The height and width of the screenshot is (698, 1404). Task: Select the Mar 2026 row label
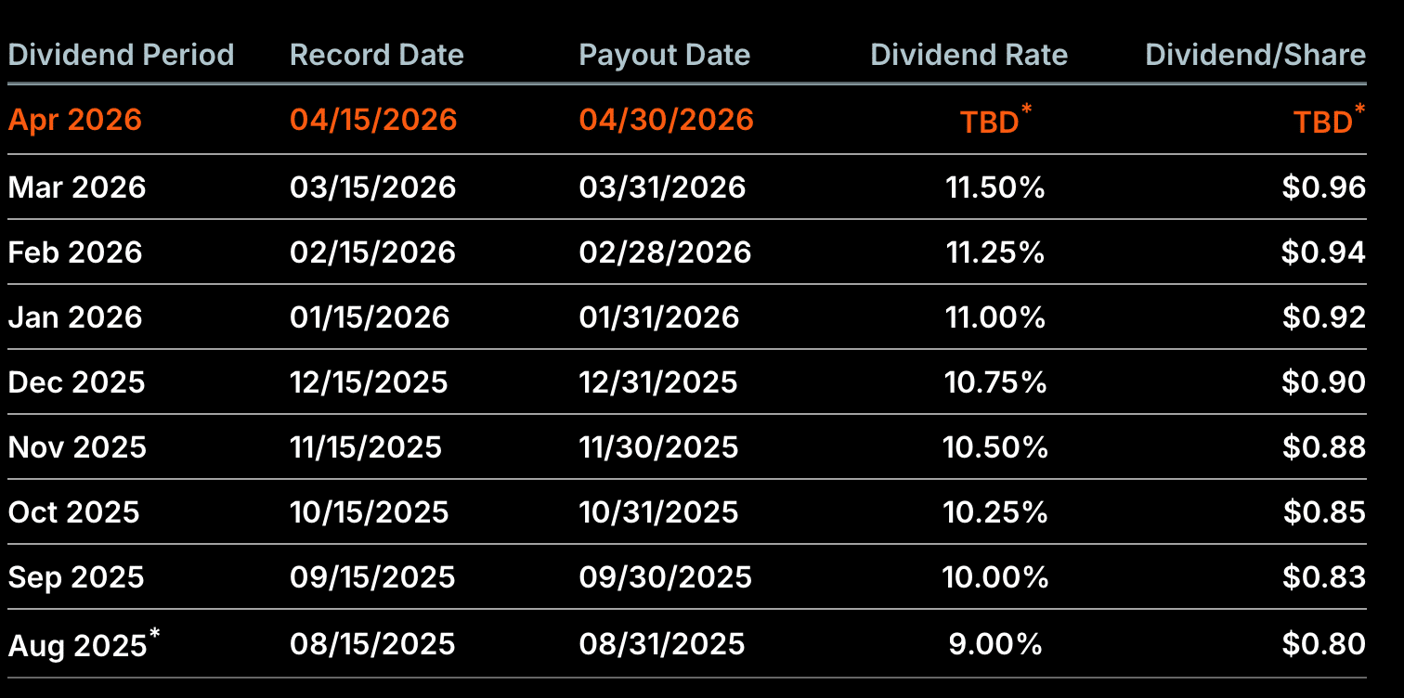point(77,187)
